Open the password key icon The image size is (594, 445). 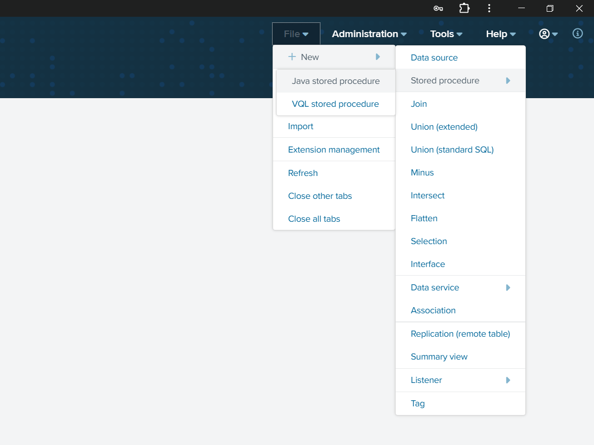(438, 8)
